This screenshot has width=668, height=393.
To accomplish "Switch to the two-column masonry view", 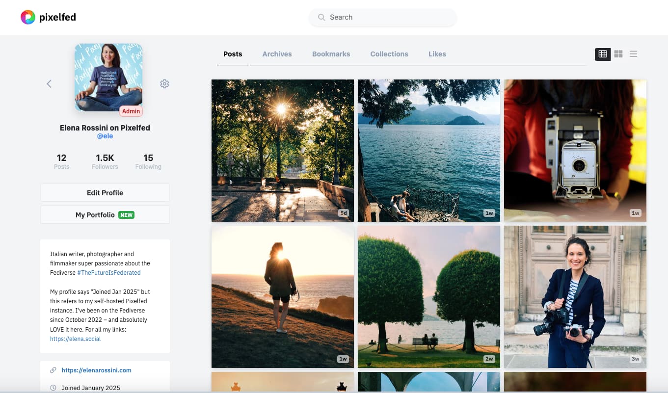I will pos(618,54).
